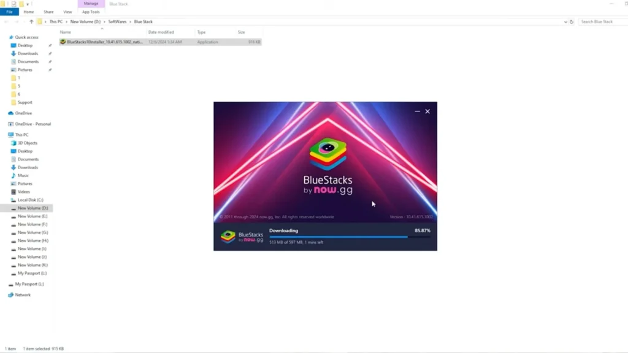Switch to the View ribbon tab
Viewport: 628px width, 353px height.
[x=67, y=11]
